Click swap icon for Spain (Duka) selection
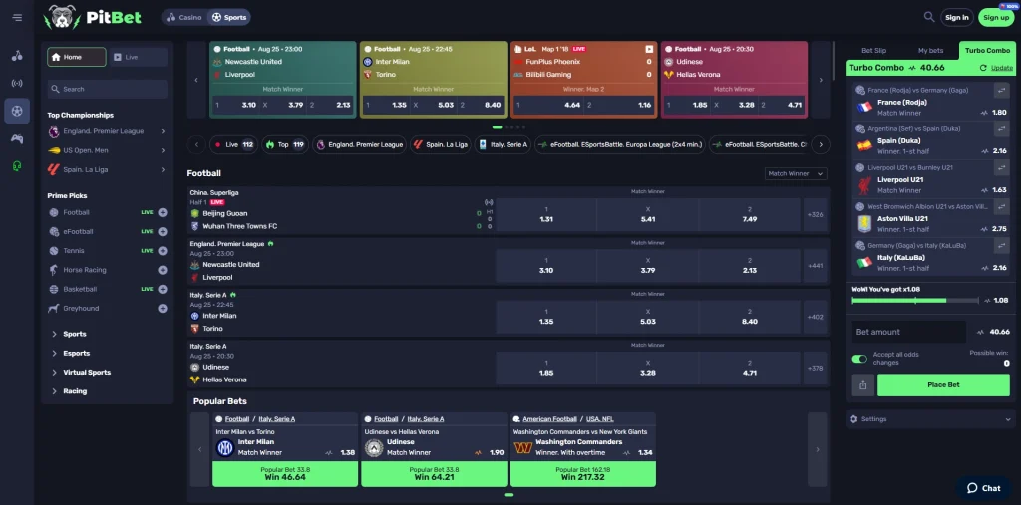Screen dimensions: 1021x505 [1001, 129]
